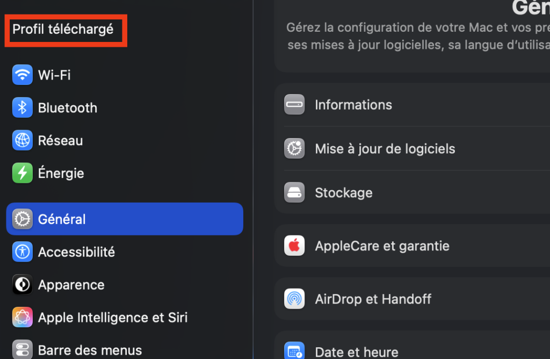Click the Apparence sidebar icon
This screenshot has width=550, height=359.
(23, 284)
